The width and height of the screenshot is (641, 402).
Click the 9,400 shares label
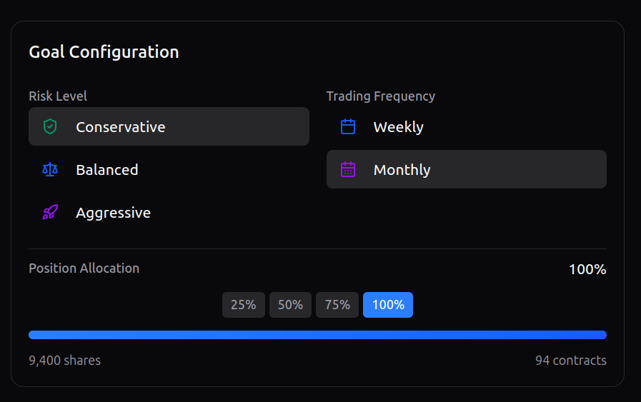pyautogui.click(x=65, y=361)
